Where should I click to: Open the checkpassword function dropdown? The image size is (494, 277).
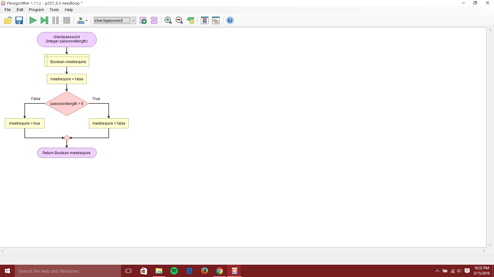coord(133,20)
